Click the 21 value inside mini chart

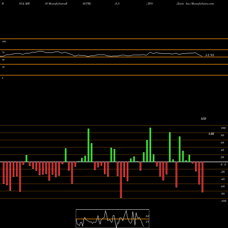click(147, 222)
